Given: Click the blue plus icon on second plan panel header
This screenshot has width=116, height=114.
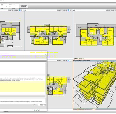Looking at the screenshot, I should click(x=68, y=10).
